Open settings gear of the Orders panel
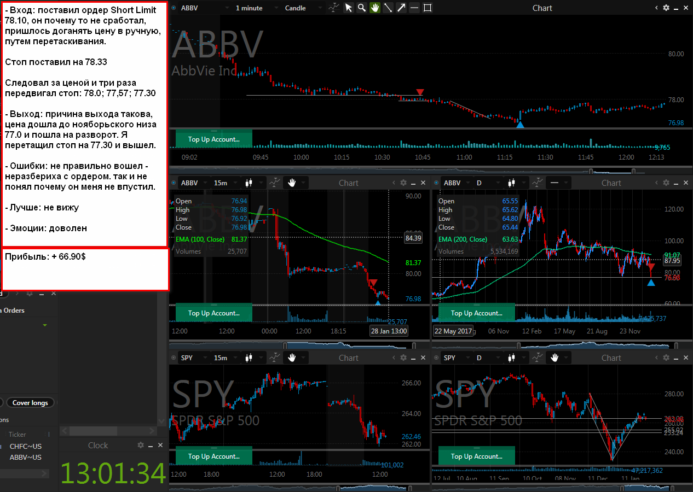The image size is (693, 492). tap(30, 294)
